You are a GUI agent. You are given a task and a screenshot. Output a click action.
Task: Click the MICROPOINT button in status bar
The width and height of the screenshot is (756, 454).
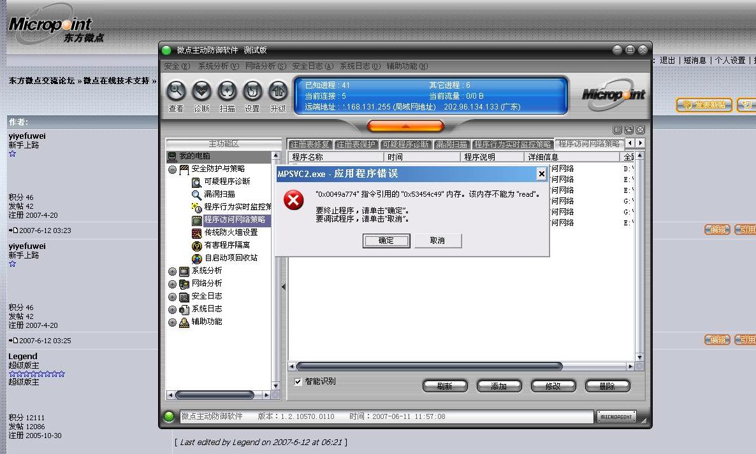[x=616, y=417]
